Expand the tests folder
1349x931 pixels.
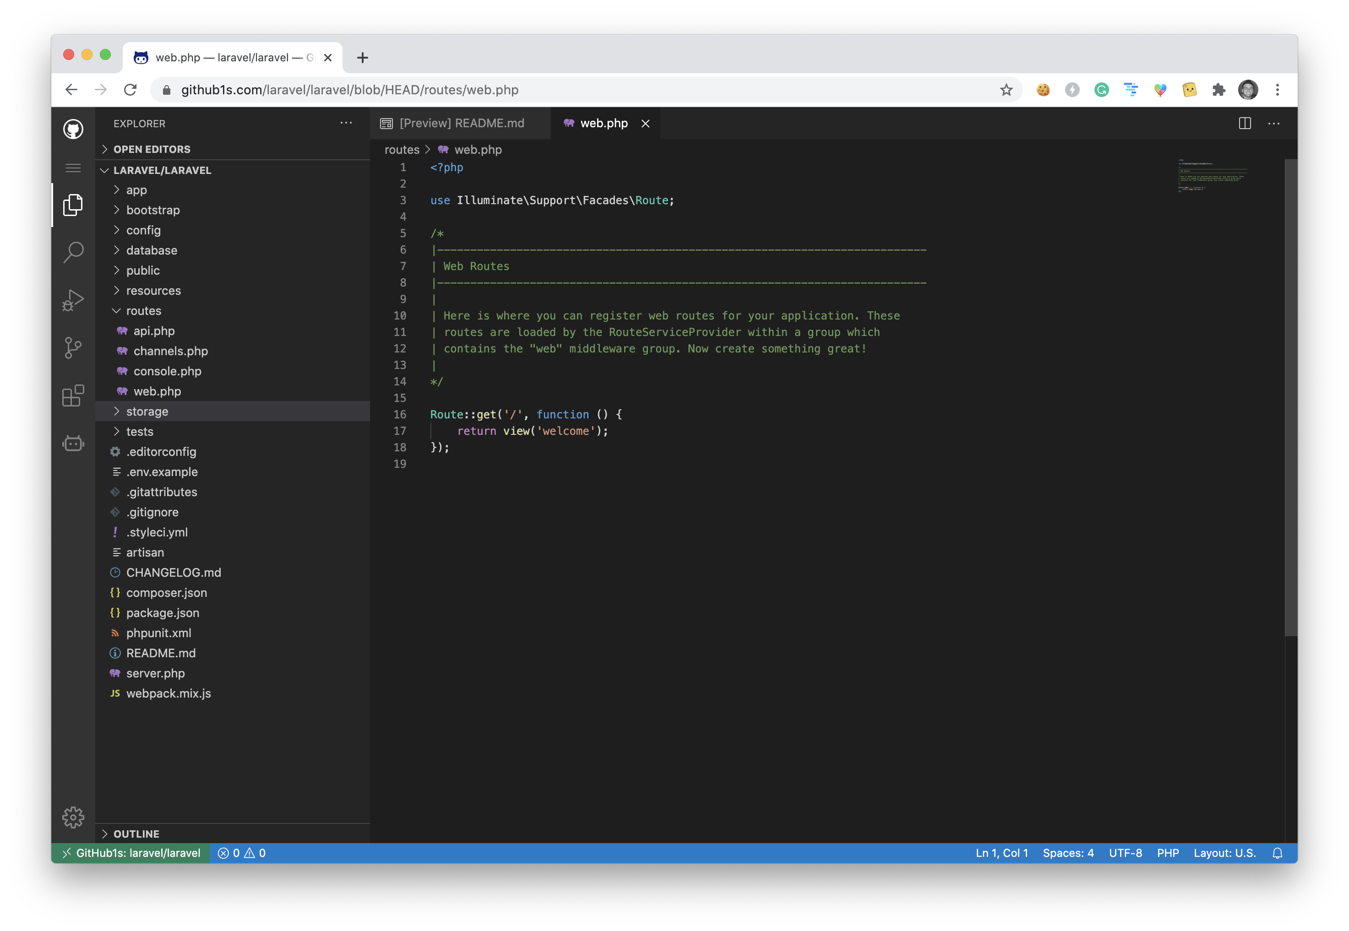[x=232, y=431]
